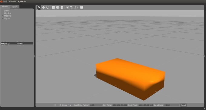Image resolution: width=206 pixels, height=110 pixels.
Task: Take a screenshot with camera icon
Action: 82,7
